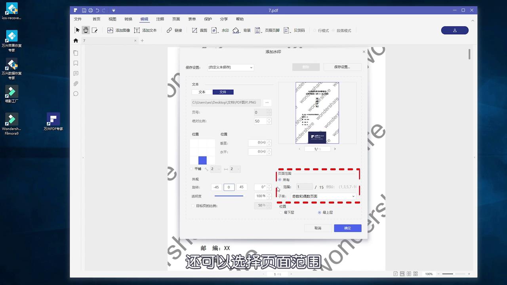Viewport: 507px width, 285px height.
Task: Increase 垂直 offset with up arrow
Action: point(269,141)
